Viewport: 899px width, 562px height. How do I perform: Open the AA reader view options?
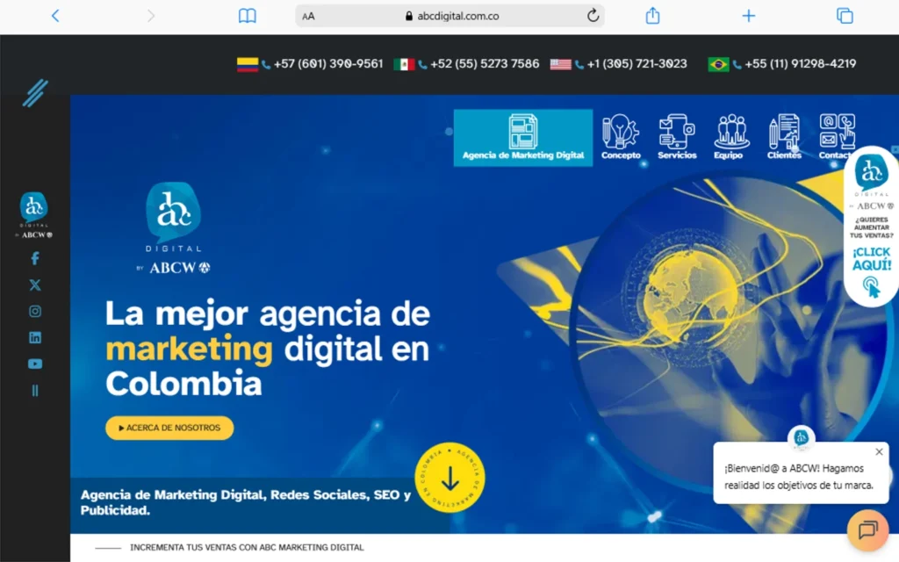click(x=308, y=16)
